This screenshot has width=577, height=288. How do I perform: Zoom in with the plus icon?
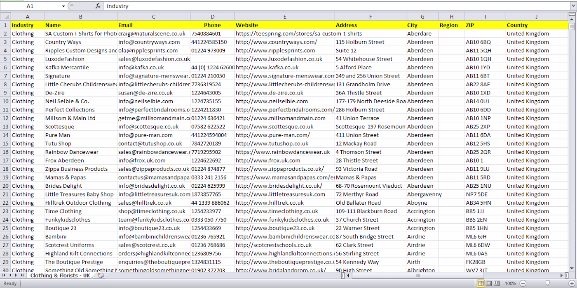pos(572,283)
